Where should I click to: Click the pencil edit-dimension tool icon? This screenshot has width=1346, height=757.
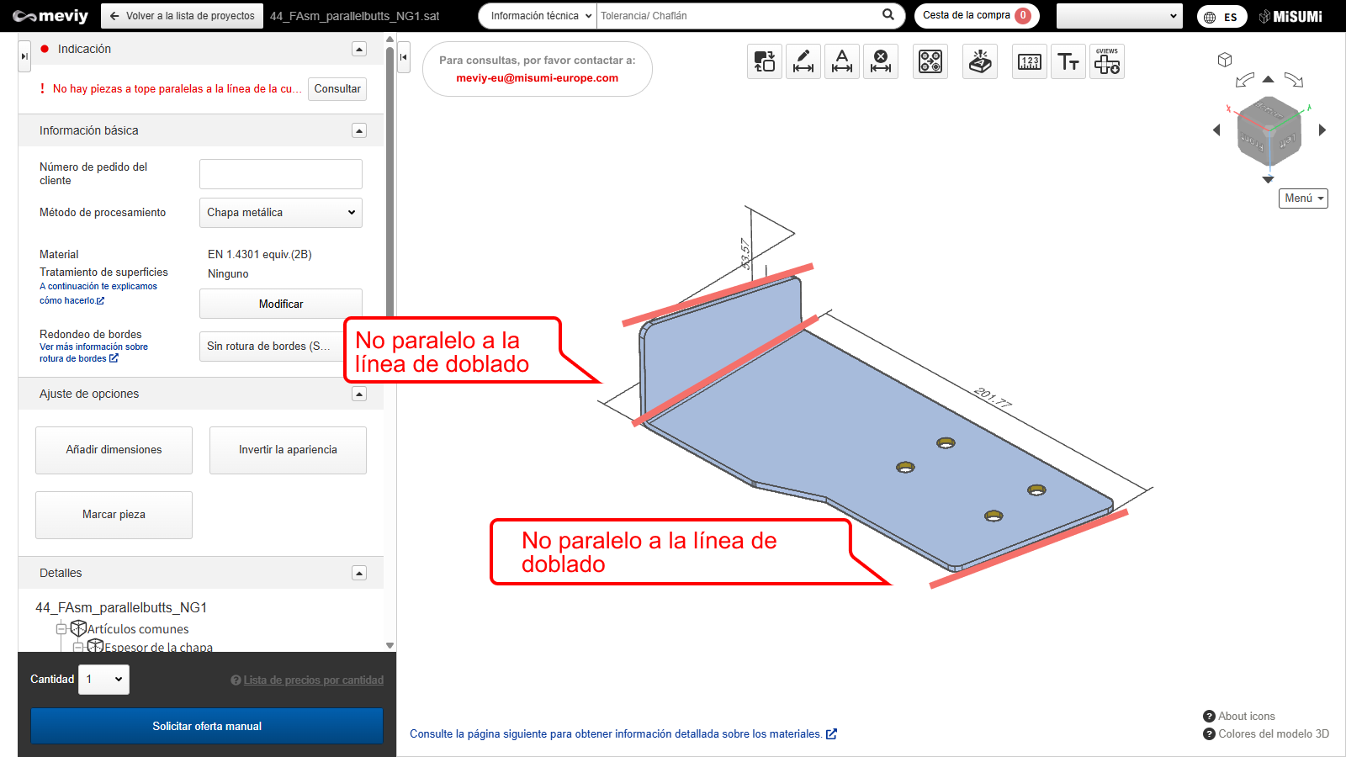(803, 61)
